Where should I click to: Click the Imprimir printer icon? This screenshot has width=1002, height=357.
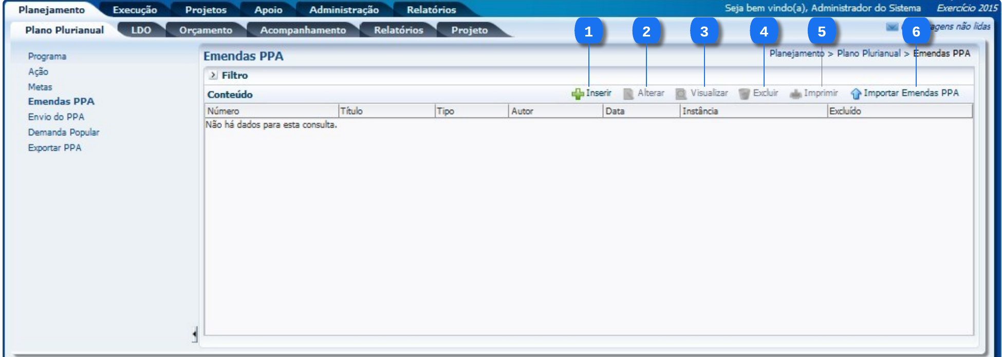pos(795,94)
